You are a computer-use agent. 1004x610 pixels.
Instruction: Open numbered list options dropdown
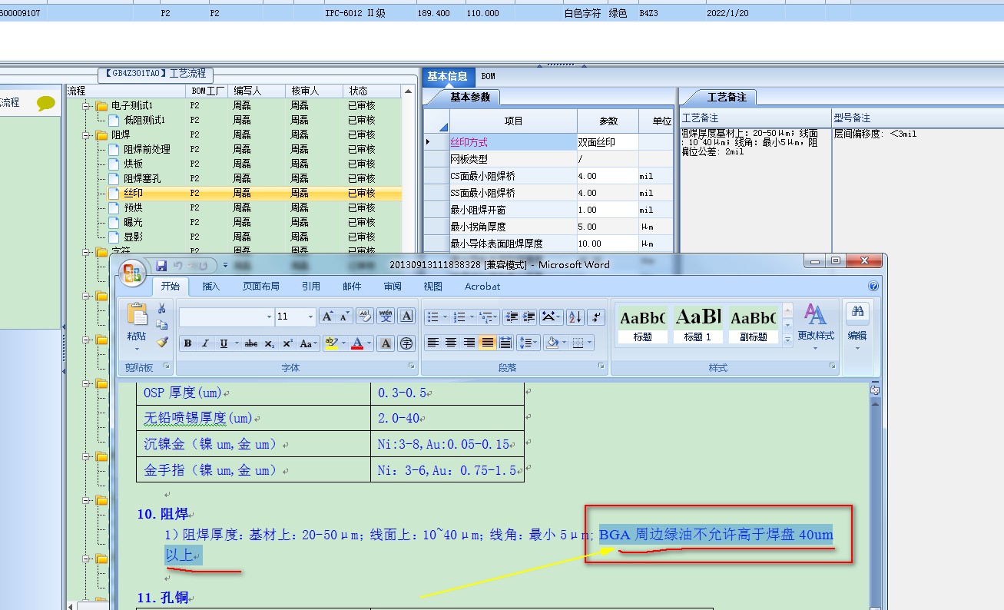(472, 317)
